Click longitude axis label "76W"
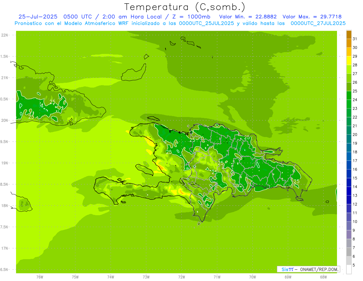Screen dimensions: 363x281 click(x=40, y=277)
